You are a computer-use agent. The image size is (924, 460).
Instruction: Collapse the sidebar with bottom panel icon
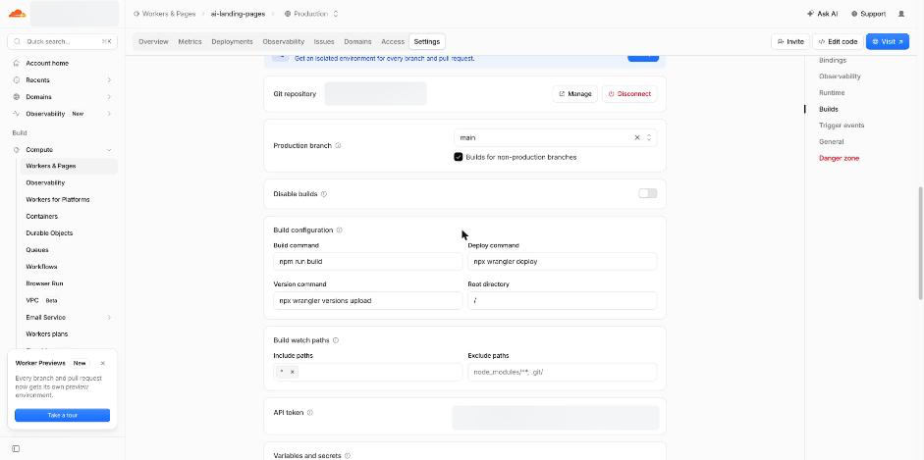pyautogui.click(x=16, y=449)
